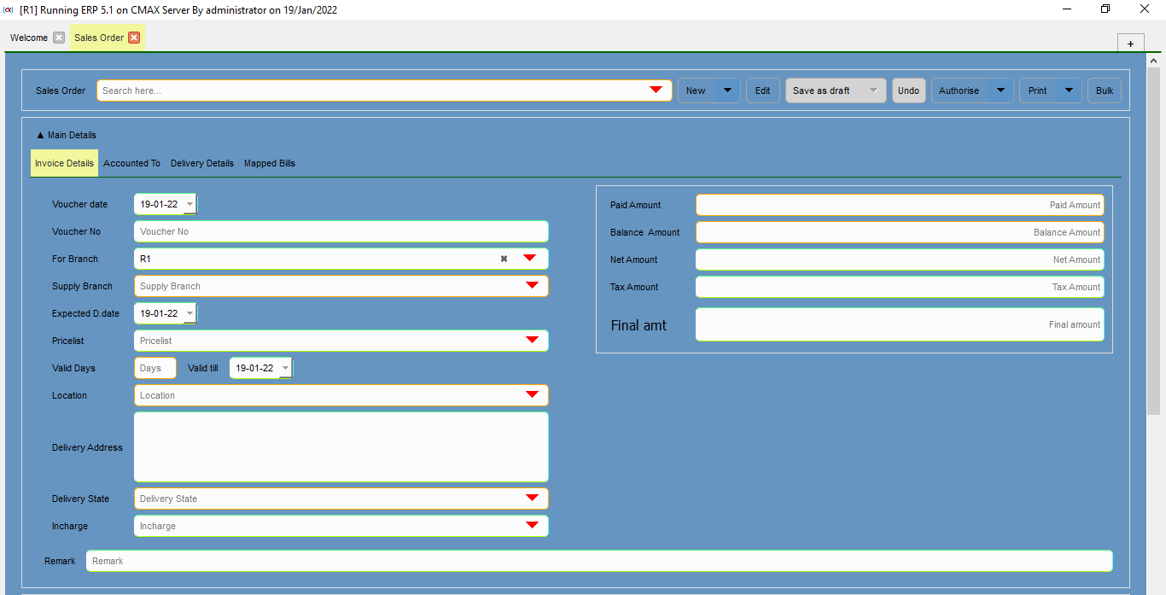Close the Welcome tab

click(59, 38)
